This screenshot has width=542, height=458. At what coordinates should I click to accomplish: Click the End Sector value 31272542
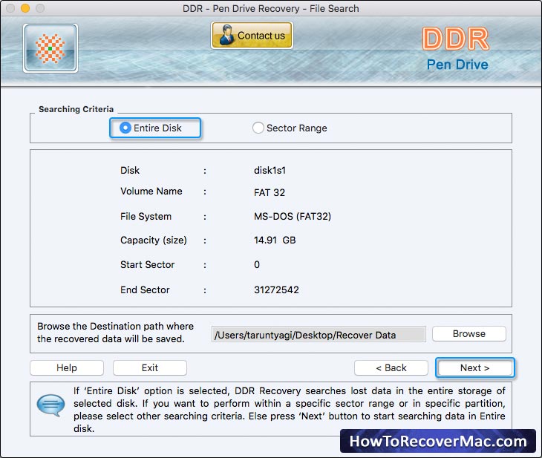click(276, 289)
